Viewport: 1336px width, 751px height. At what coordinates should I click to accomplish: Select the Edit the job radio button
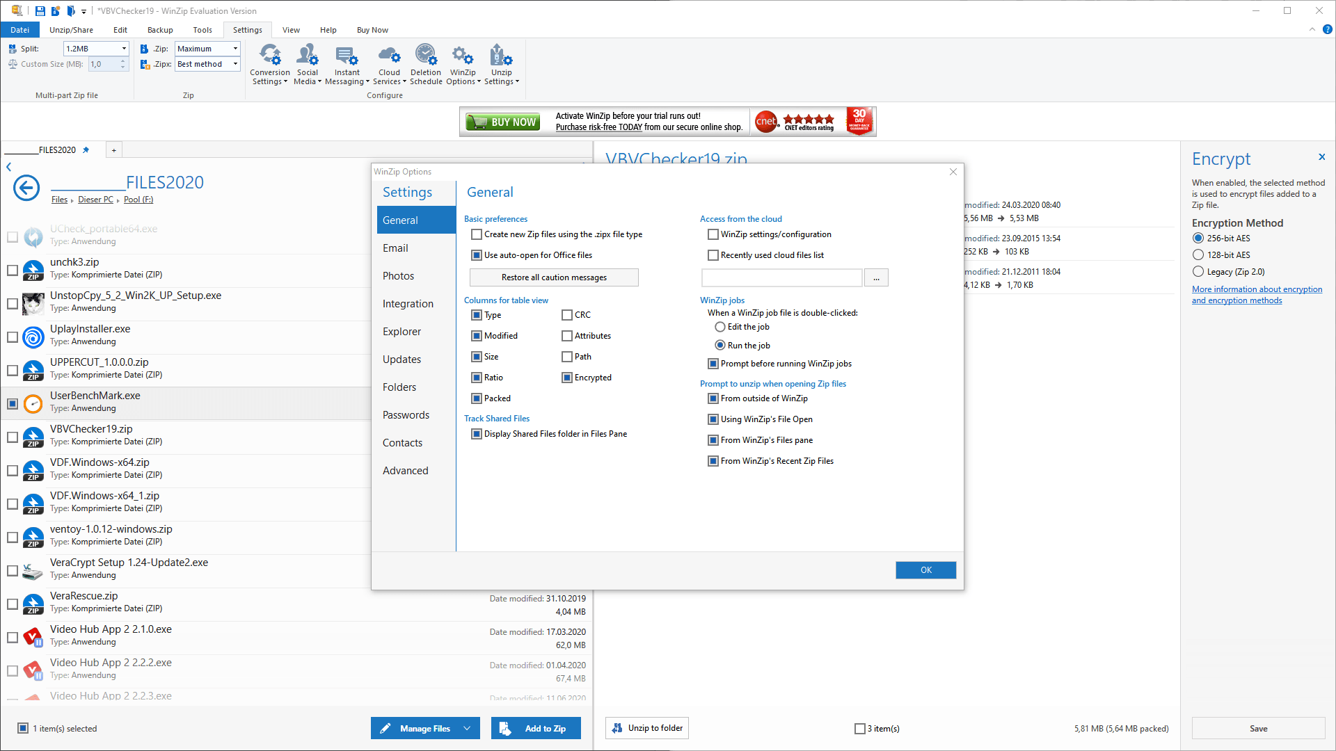tap(720, 327)
